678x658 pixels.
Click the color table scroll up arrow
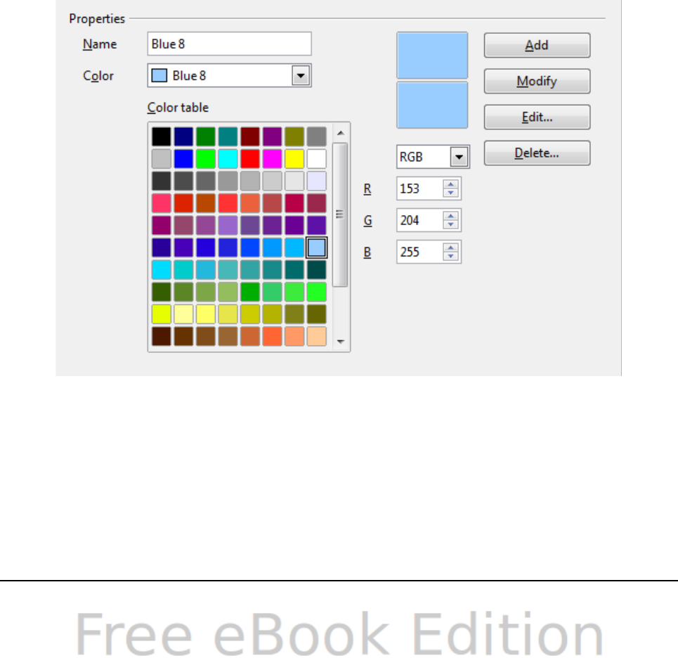click(341, 134)
